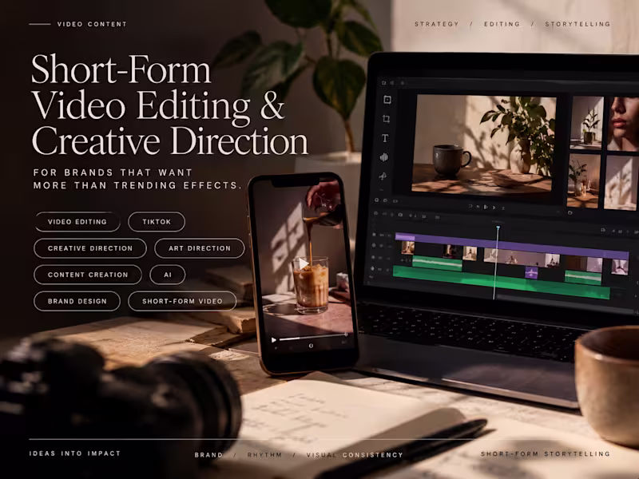Click the AI tag
Screen dimensions: 639x479
click(x=168, y=275)
